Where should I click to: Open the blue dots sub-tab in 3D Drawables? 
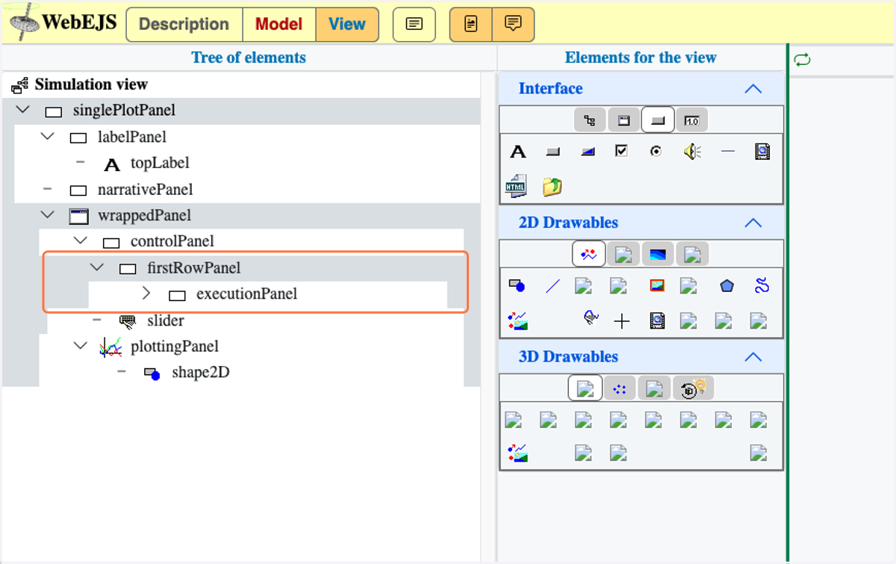coord(620,388)
